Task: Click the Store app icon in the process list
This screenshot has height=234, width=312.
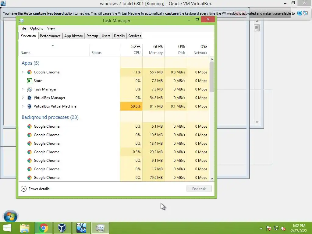Action: click(30, 81)
